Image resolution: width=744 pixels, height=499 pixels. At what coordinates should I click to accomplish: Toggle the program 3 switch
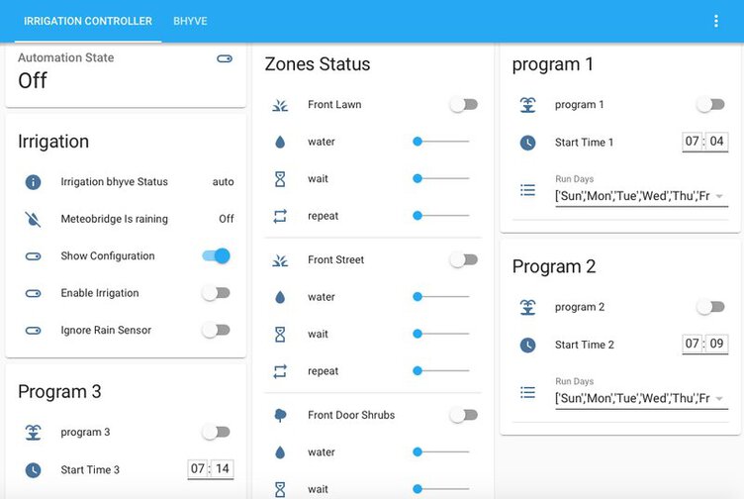click(216, 432)
